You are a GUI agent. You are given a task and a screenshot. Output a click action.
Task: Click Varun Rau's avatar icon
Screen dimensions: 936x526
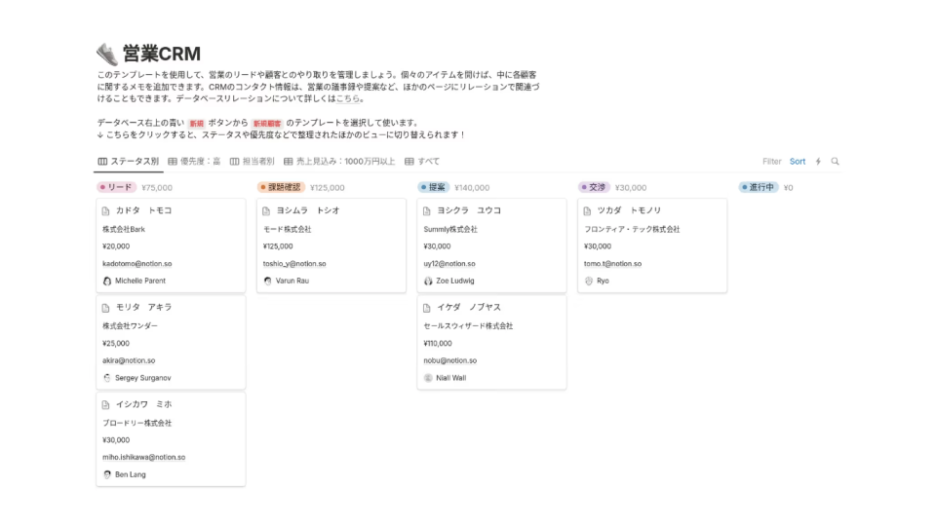(267, 281)
